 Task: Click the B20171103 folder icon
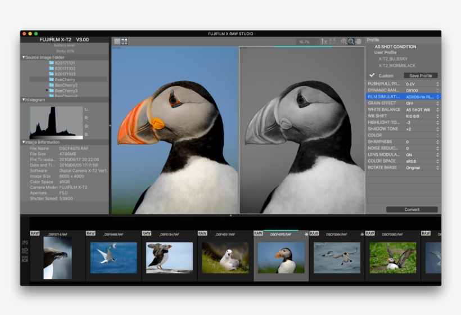(x=52, y=74)
